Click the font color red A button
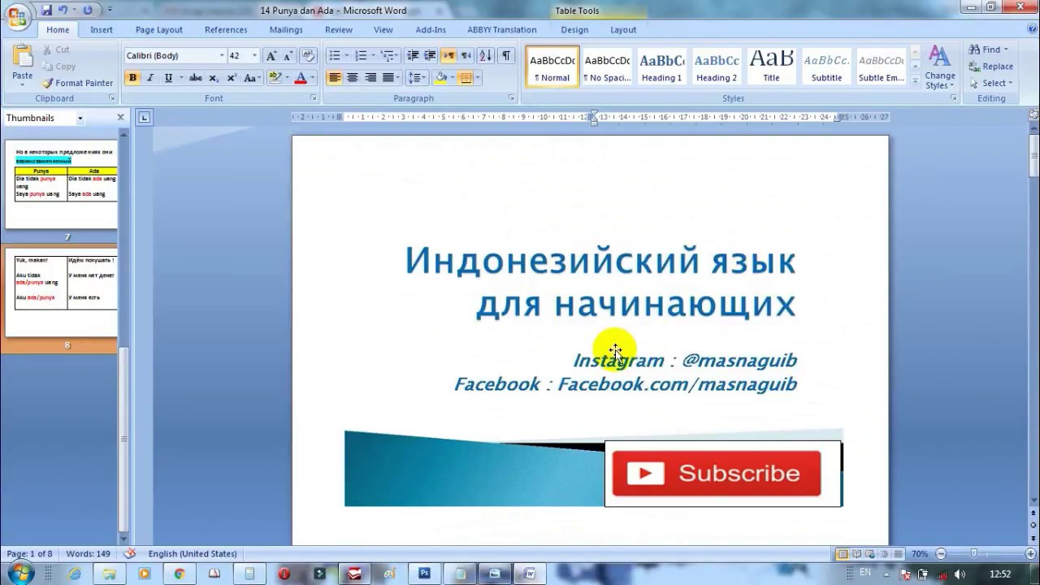 [300, 78]
